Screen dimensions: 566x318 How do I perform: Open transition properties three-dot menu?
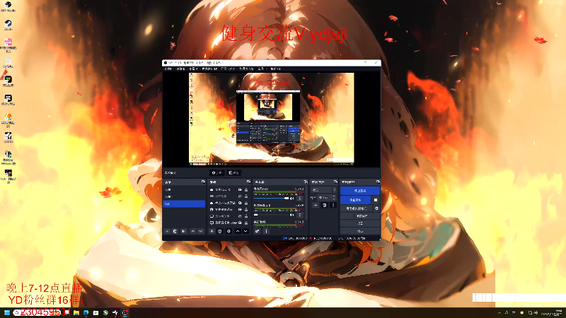click(x=333, y=205)
